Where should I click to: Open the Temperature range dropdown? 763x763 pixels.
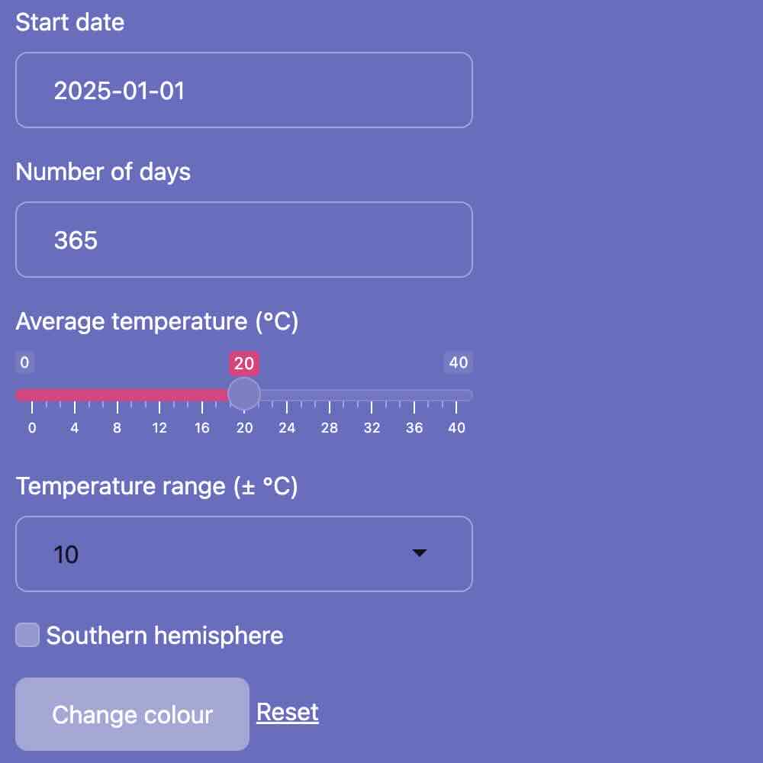pos(244,554)
